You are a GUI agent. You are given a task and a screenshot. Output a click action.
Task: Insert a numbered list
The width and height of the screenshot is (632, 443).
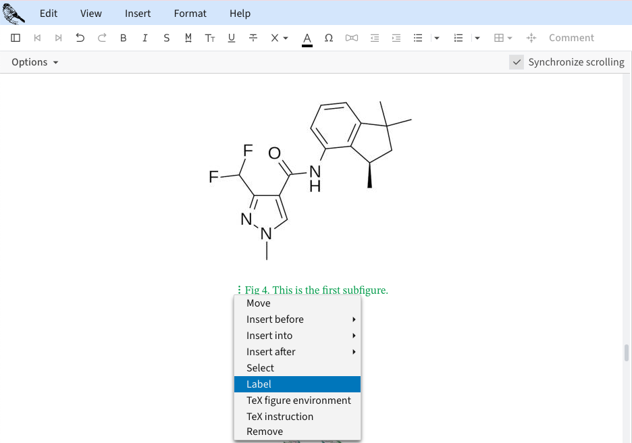coord(458,38)
